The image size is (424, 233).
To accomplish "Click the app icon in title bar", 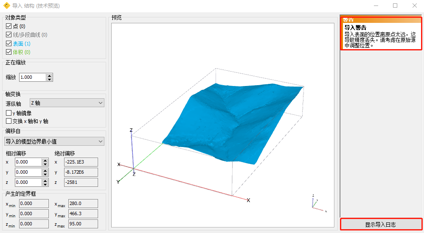I will pyautogui.click(x=6, y=6).
